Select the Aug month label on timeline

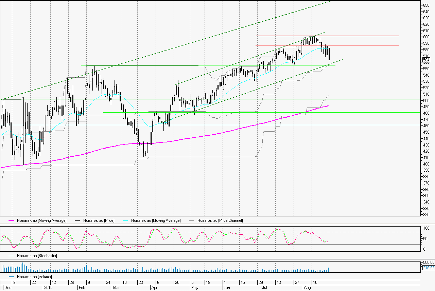[307, 287]
